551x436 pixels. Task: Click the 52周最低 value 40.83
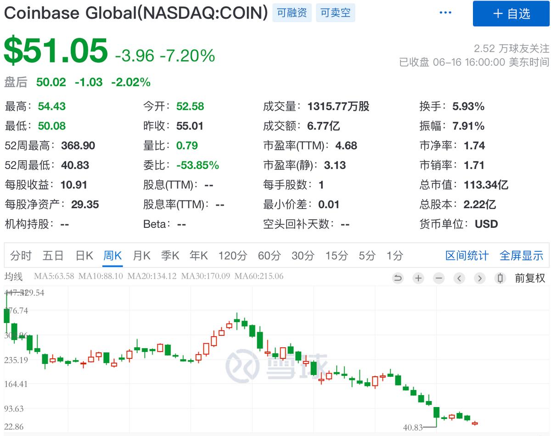75,165
